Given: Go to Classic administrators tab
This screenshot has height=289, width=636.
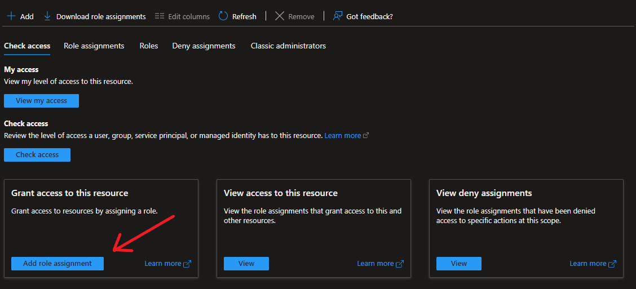Looking at the screenshot, I should [x=288, y=46].
